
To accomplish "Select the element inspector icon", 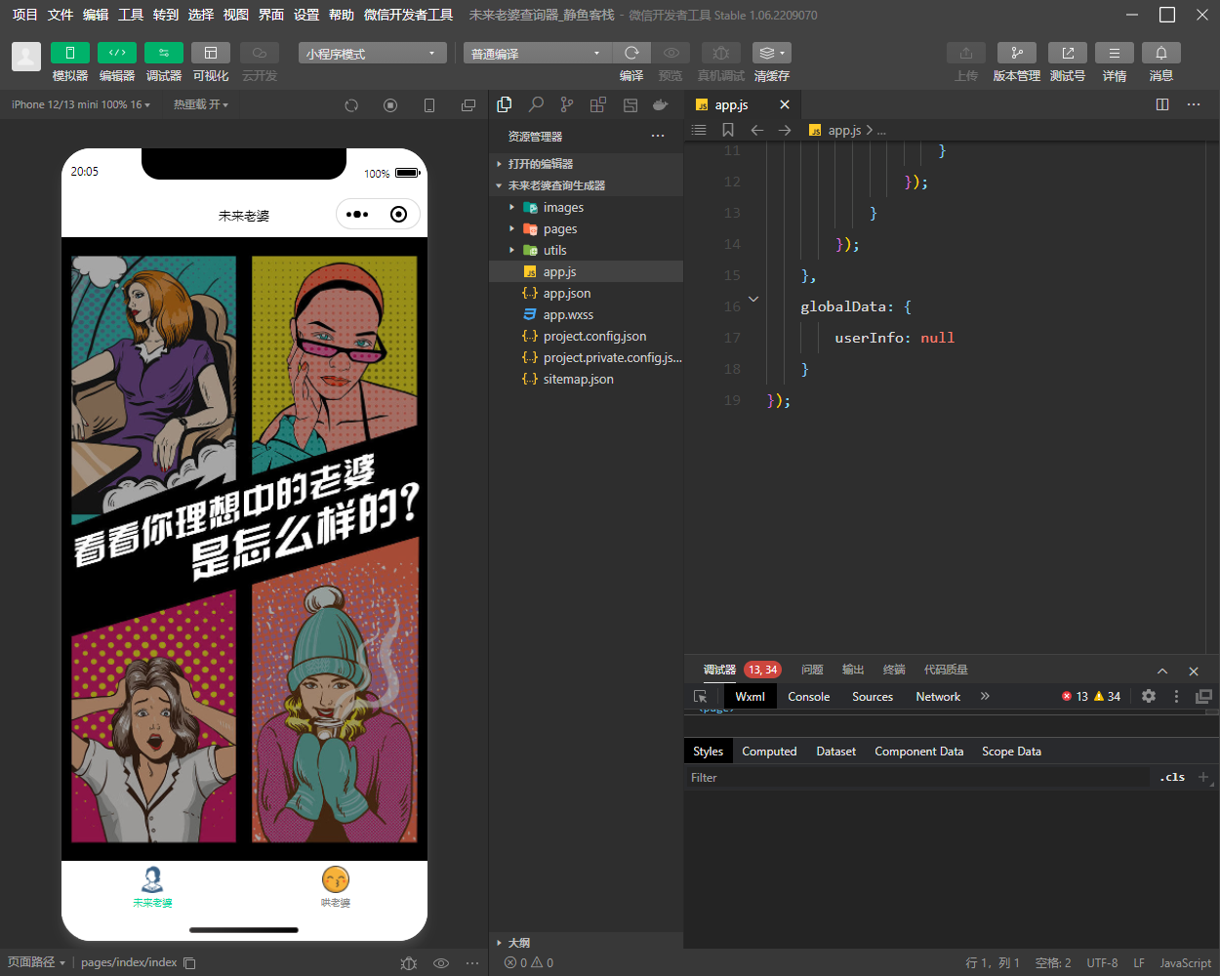I will click(x=700, y=697).
